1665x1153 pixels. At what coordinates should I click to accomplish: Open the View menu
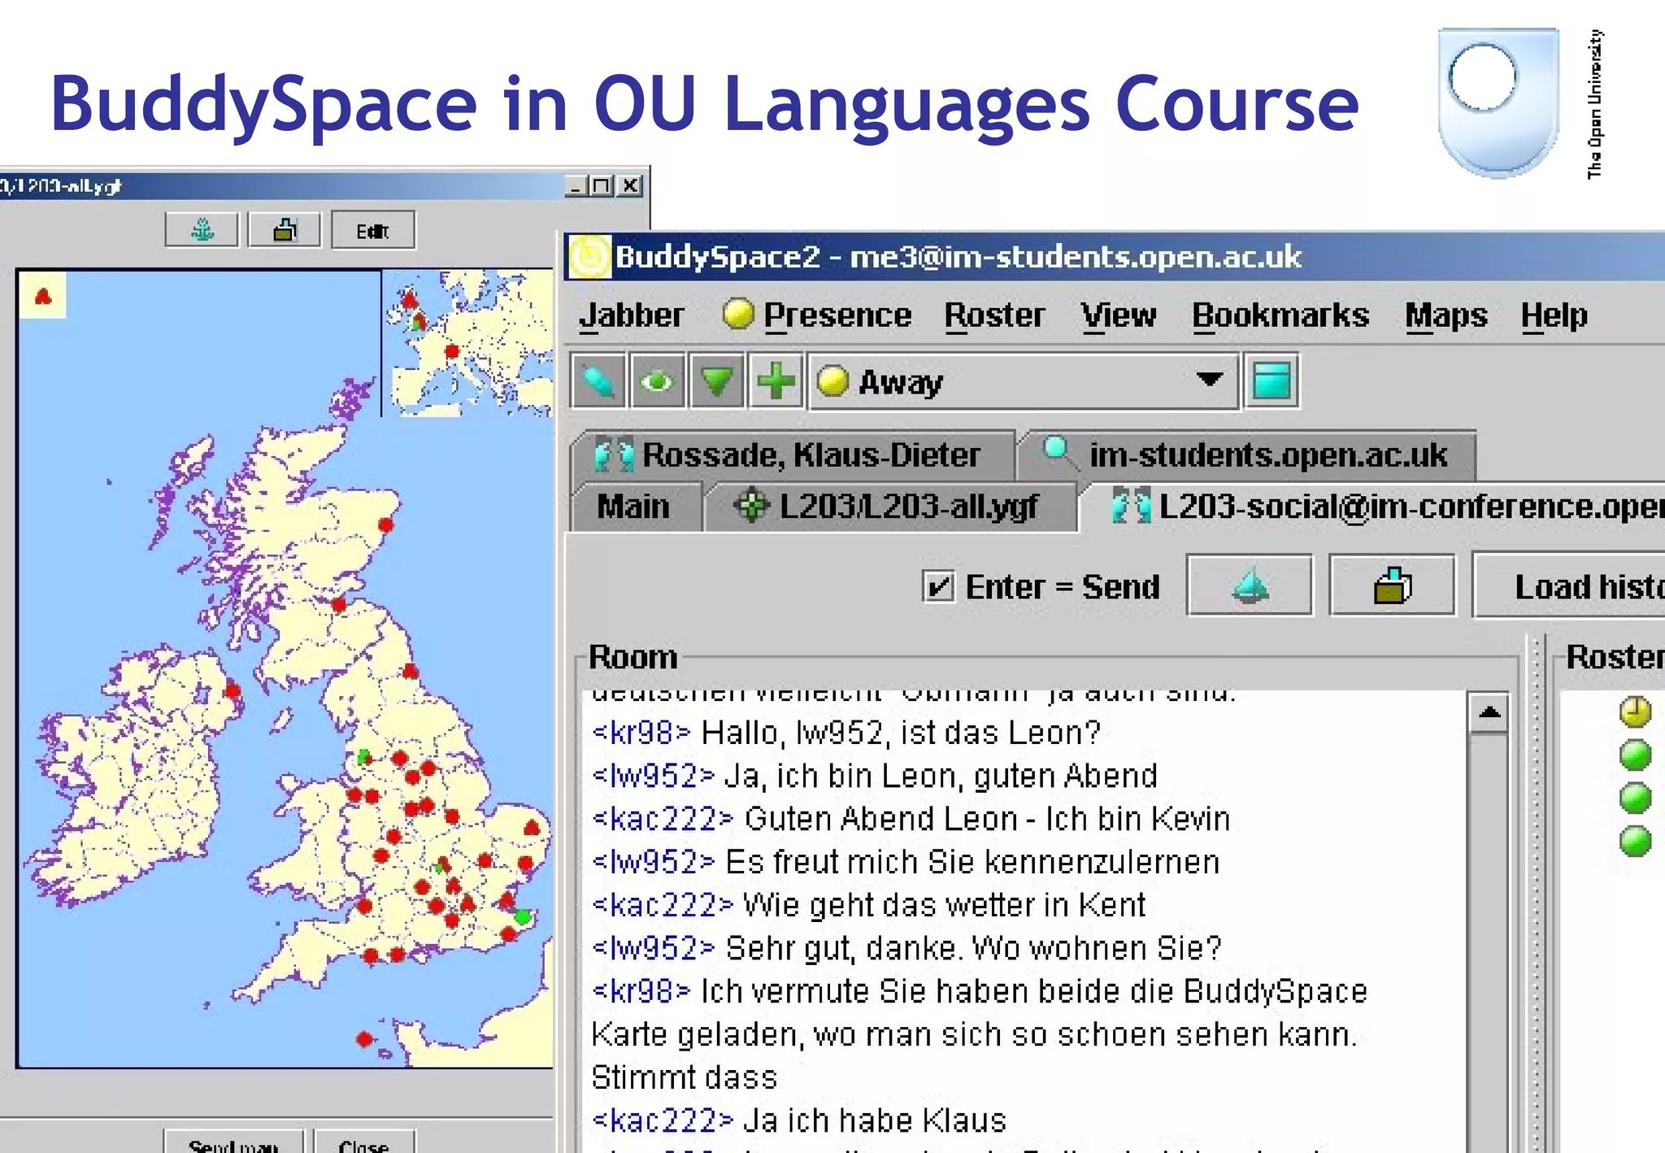(1118, 315)
